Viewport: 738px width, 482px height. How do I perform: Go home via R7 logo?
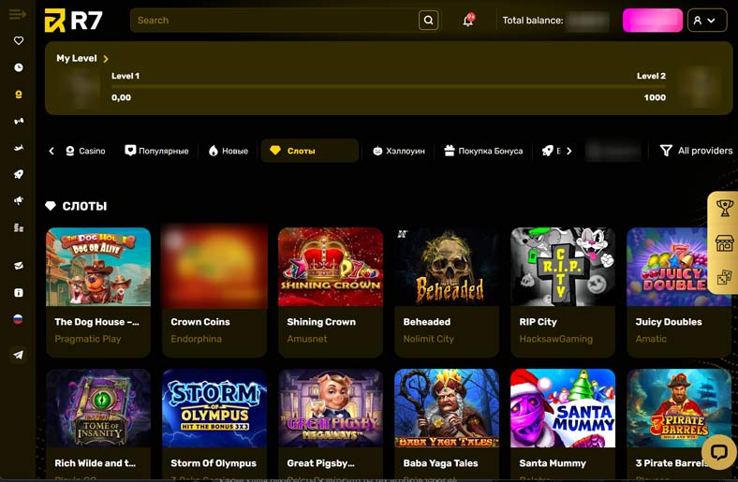(74, 21)
